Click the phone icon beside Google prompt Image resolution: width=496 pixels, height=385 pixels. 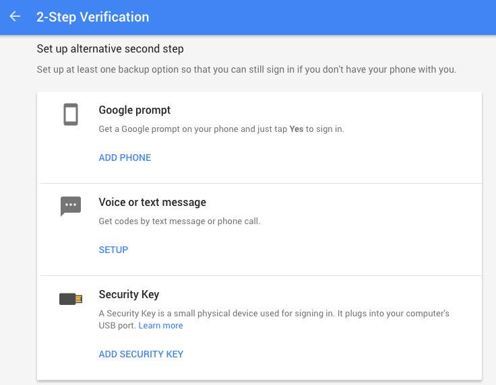(71, 114)
